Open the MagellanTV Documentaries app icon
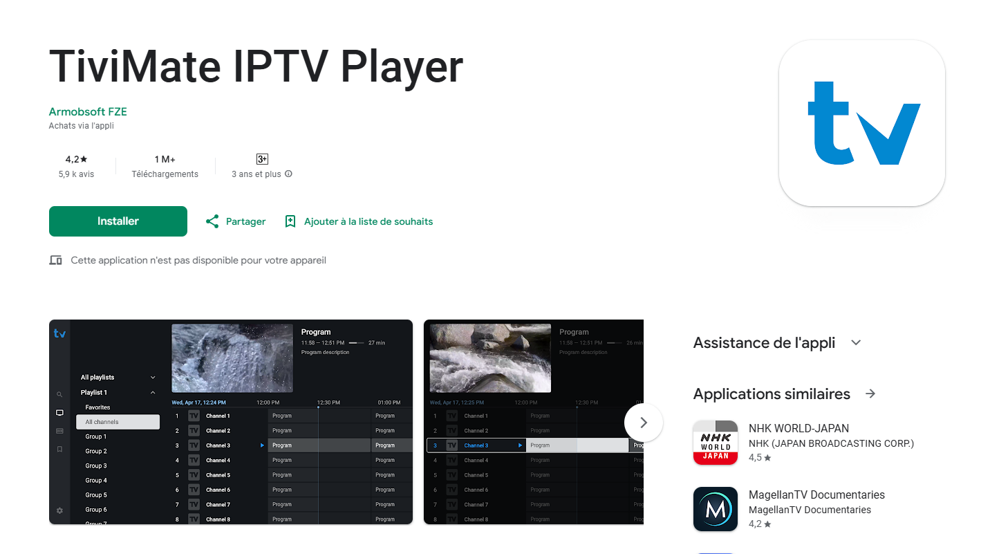Viewport: 999px width, 554px height. coord(716,509)
